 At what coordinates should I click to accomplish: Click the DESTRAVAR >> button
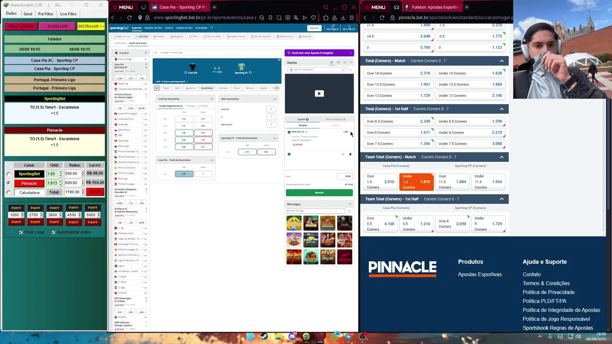click(x=91, y=26)
